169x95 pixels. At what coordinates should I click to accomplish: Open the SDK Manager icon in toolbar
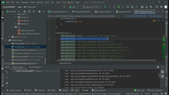point(151,7)
